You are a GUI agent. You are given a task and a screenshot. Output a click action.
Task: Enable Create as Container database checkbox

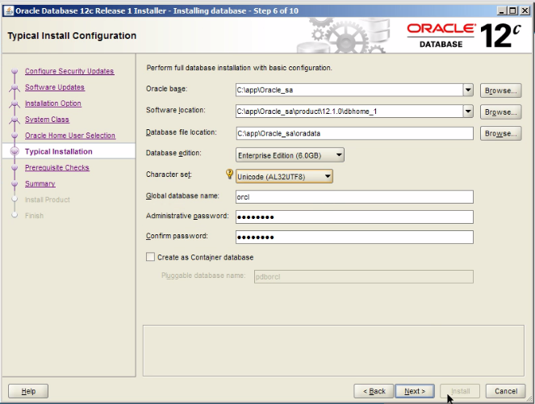coord(150,257)
